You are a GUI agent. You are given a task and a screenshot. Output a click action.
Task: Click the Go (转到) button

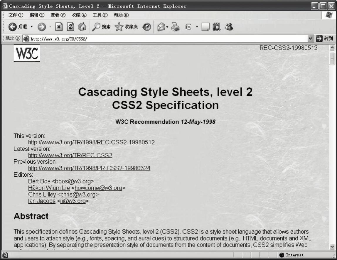click(325, 39)
